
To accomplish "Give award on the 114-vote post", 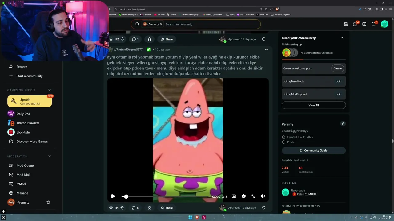I will coord(149,208).
